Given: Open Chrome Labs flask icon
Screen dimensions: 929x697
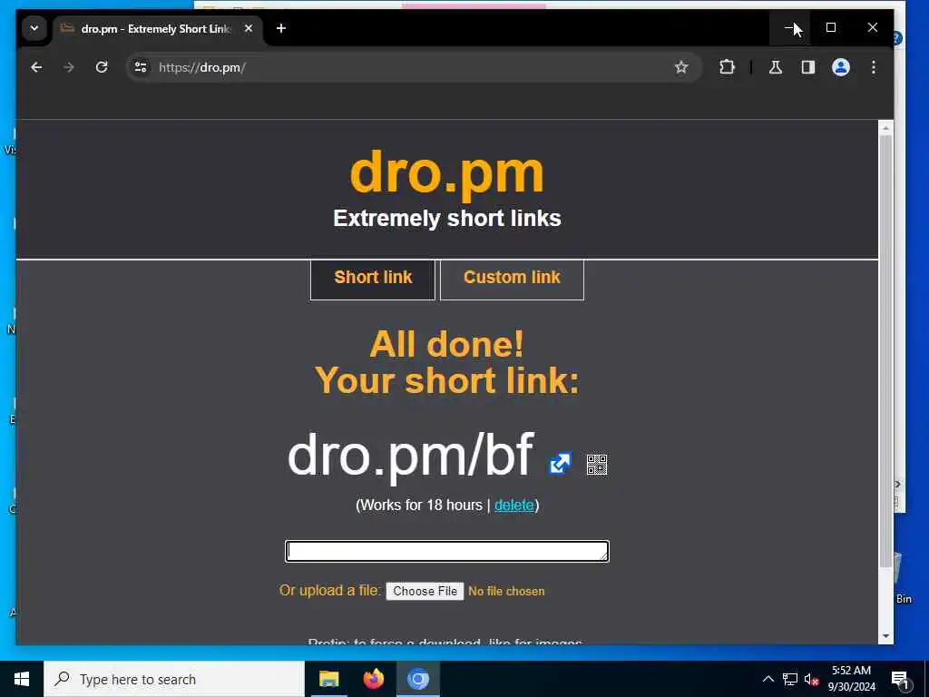Looking at the screenshot, I should [776, 67].
